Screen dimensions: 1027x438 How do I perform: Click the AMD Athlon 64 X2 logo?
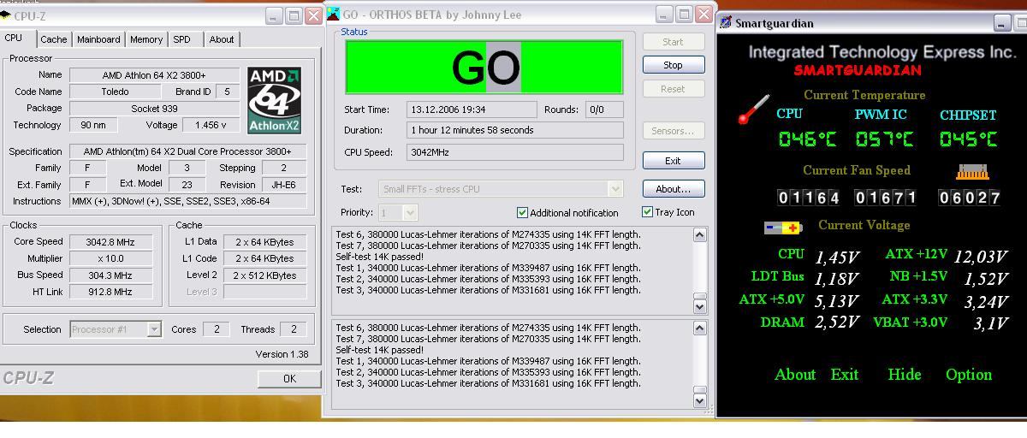(274, 100)
